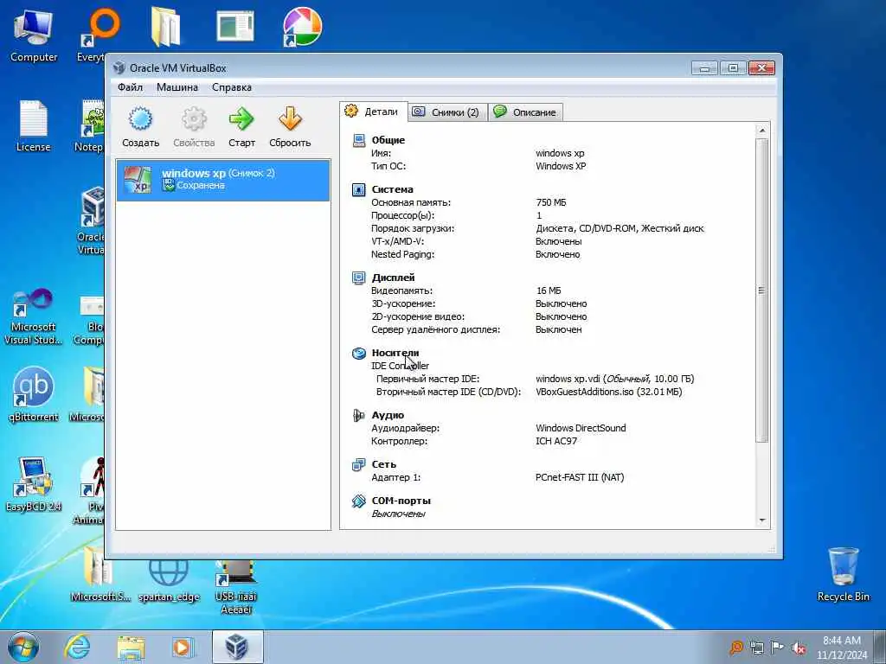
Task: Open the Recycle Bin desktop icon
Action: 843,574
